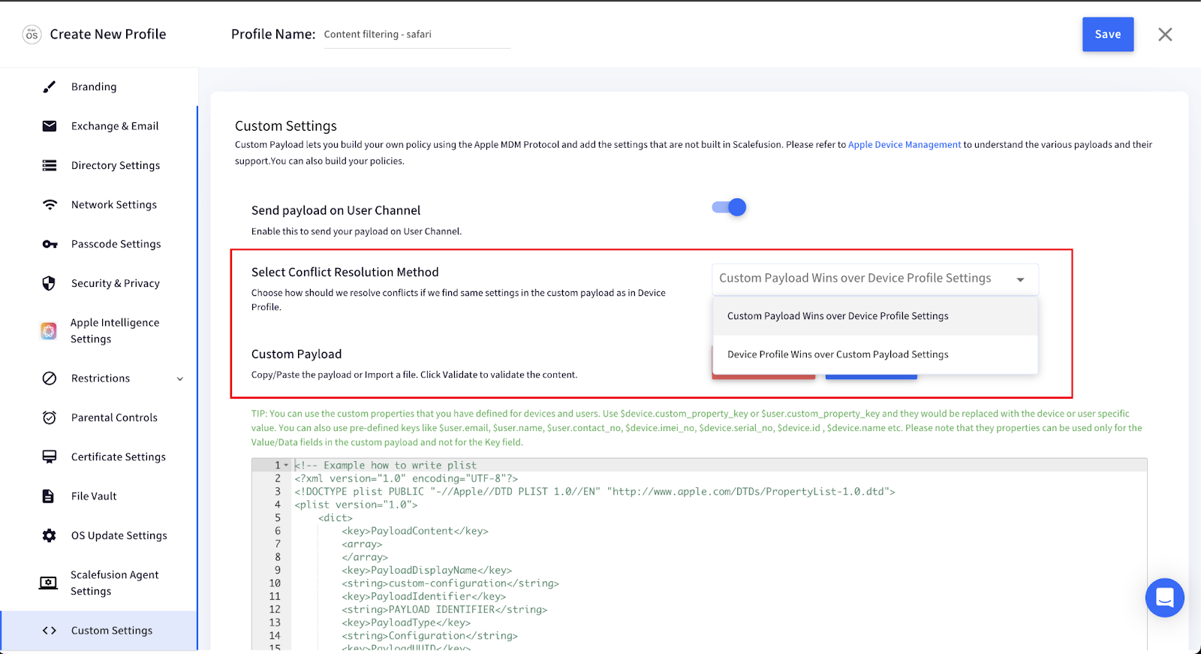Save the profile

(x=1108, y=35)
